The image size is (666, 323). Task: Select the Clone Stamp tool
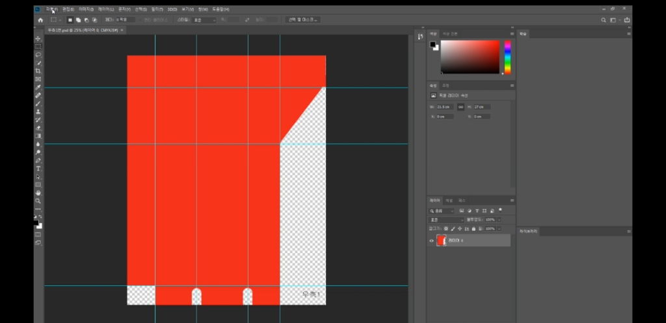coord(38,112)
